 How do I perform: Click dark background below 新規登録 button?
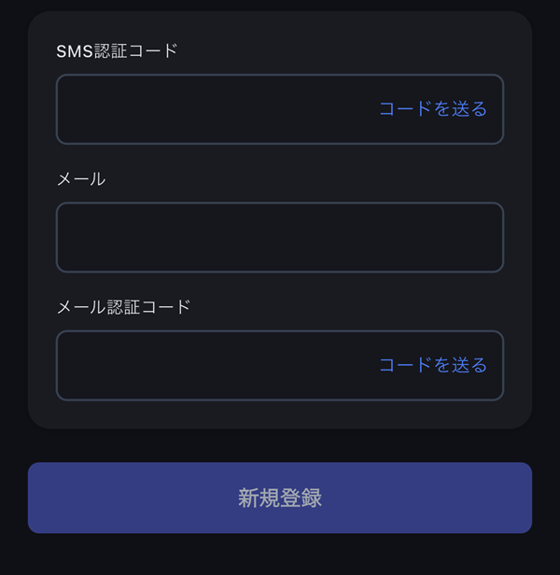[280, 555]
